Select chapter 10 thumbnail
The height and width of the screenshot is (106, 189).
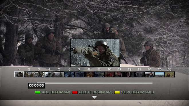coord(109,74)
